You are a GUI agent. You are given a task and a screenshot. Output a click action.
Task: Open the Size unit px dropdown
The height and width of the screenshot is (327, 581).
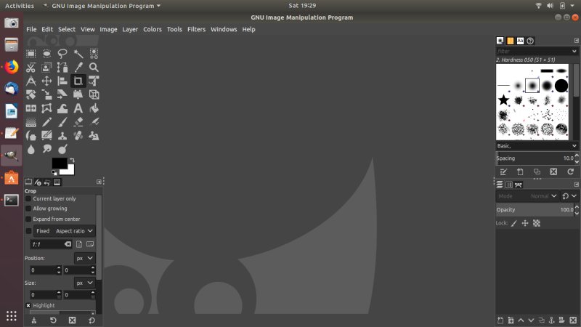click(84, 283)
